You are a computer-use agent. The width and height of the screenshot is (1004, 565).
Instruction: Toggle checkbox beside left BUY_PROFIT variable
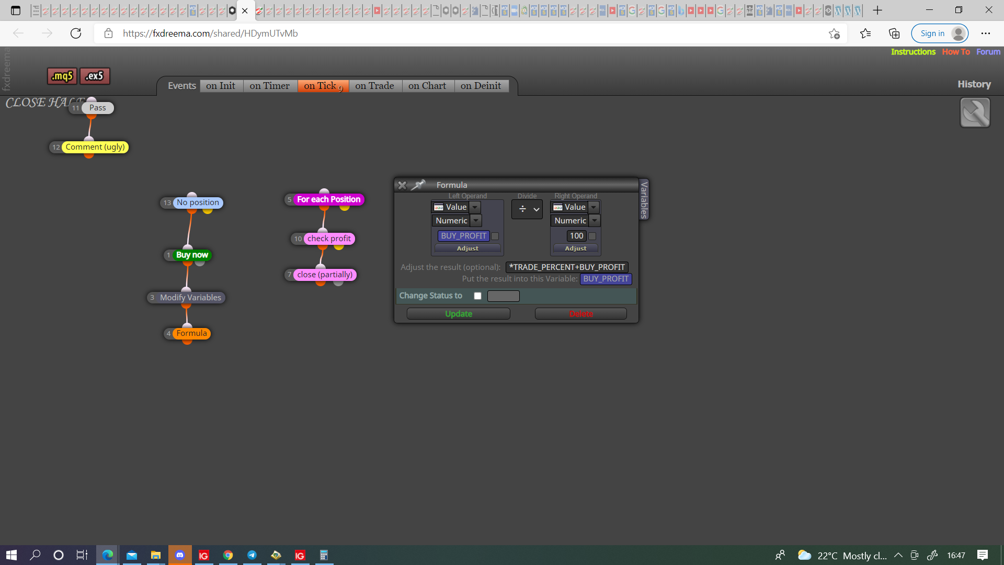[495, 236]
